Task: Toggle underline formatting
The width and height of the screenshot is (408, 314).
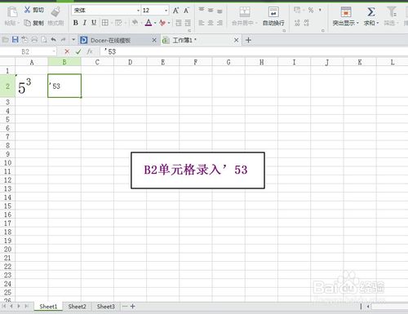Action: tap(94, 23)
